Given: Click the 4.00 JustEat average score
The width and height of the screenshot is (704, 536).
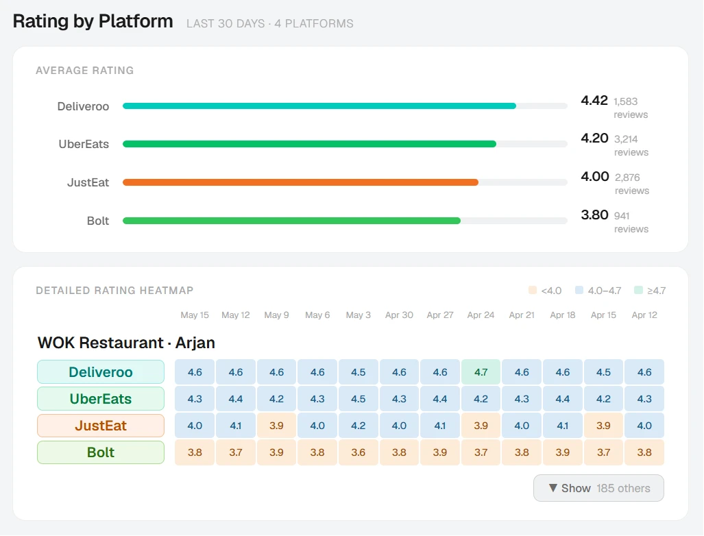Looking at the screenshot, I should pos(595,176).
